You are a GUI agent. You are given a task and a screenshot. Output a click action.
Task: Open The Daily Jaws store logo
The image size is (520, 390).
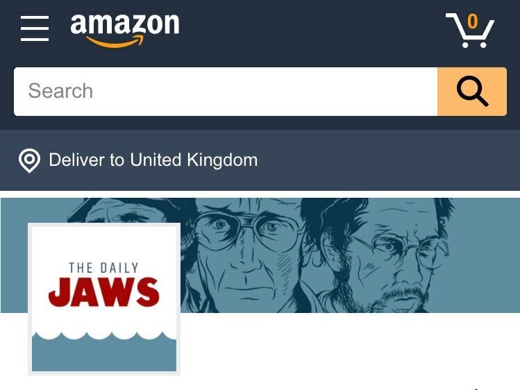click(x=104, y=299)
